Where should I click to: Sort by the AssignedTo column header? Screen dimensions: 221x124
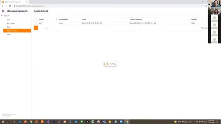(x=64, y=19)
